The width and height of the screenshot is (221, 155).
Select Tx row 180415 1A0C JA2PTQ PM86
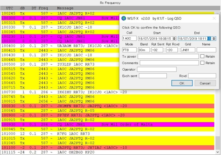point(60,51)
